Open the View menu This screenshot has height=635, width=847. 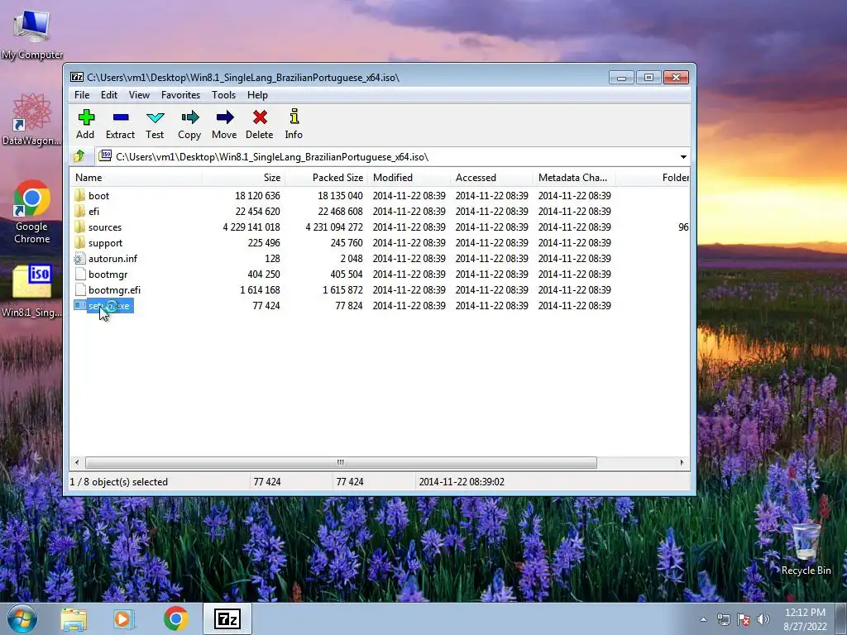(139, 95)
